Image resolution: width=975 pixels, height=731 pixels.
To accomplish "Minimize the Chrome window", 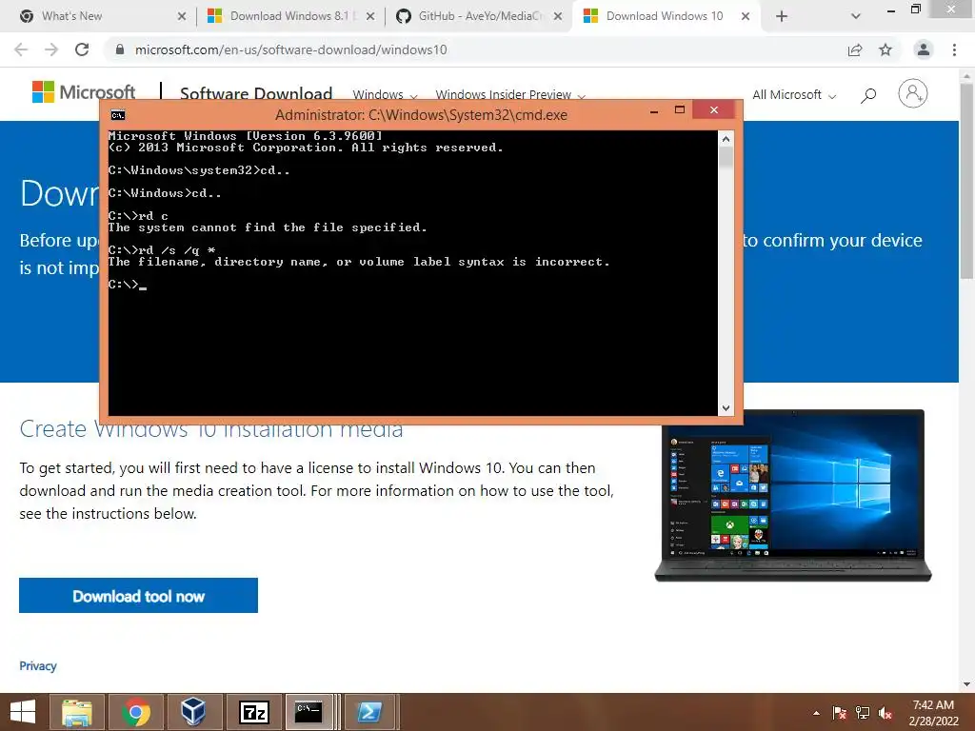I will pos(891,10).
